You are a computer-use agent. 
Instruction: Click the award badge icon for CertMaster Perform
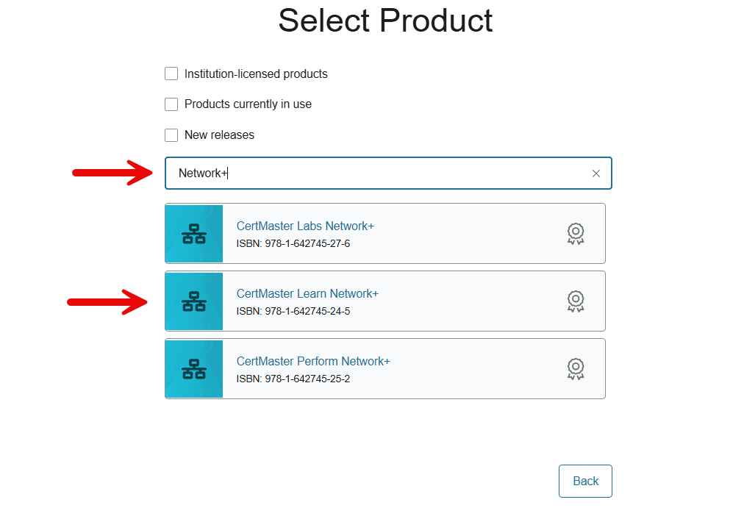[x=576, y=369]
